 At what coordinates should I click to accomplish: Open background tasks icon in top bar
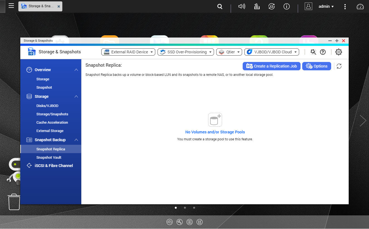[x=257, y=6]
